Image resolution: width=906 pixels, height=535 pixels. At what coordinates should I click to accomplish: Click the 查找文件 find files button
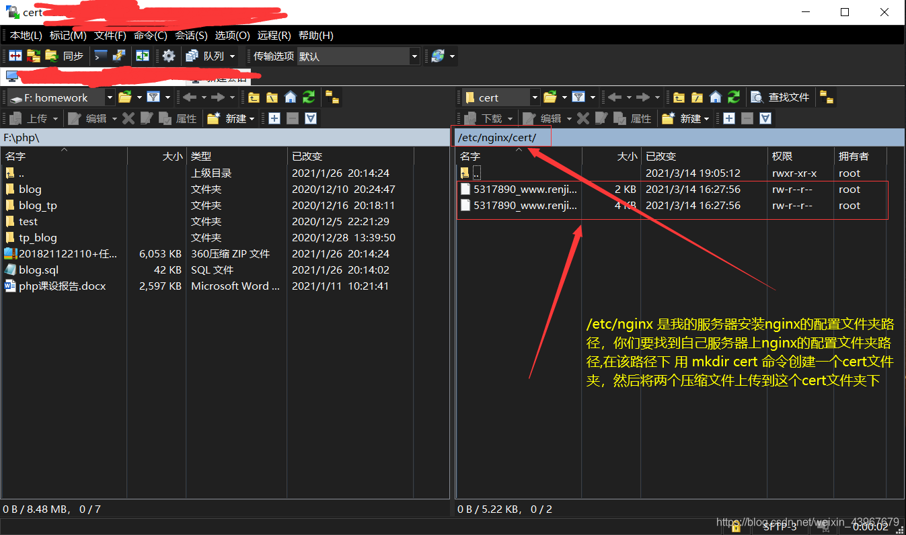(780, 97)
